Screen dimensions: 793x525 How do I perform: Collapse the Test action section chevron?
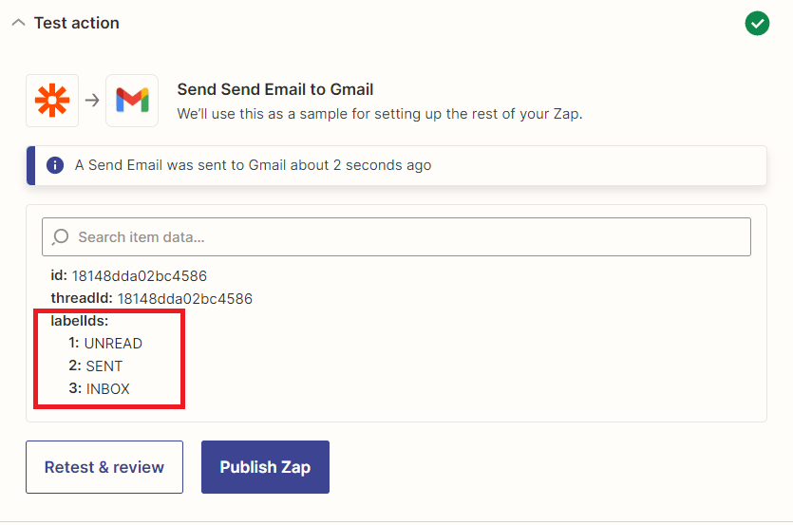(18, 23)
